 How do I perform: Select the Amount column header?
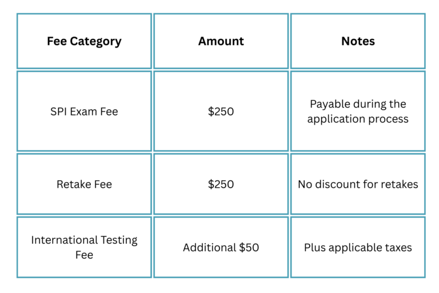[x=221, y=41]
